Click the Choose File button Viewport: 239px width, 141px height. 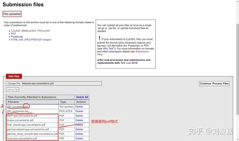point(14,84)
